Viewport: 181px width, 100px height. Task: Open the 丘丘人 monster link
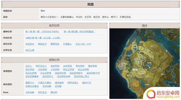29,66
